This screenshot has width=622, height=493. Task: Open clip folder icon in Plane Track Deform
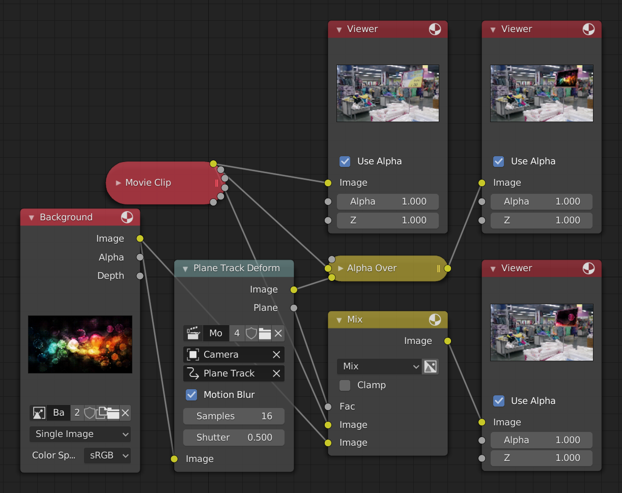click(265, 333)
